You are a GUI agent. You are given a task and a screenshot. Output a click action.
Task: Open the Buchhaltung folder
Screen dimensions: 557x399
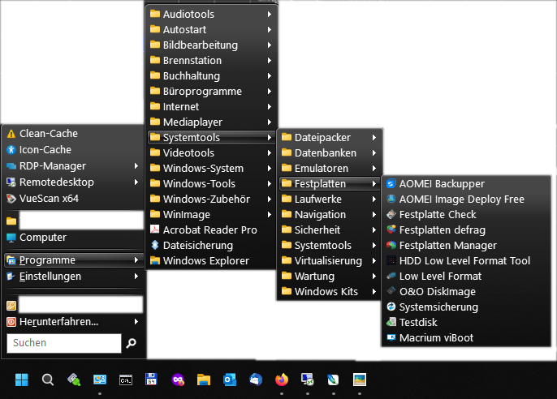point(211,76)
